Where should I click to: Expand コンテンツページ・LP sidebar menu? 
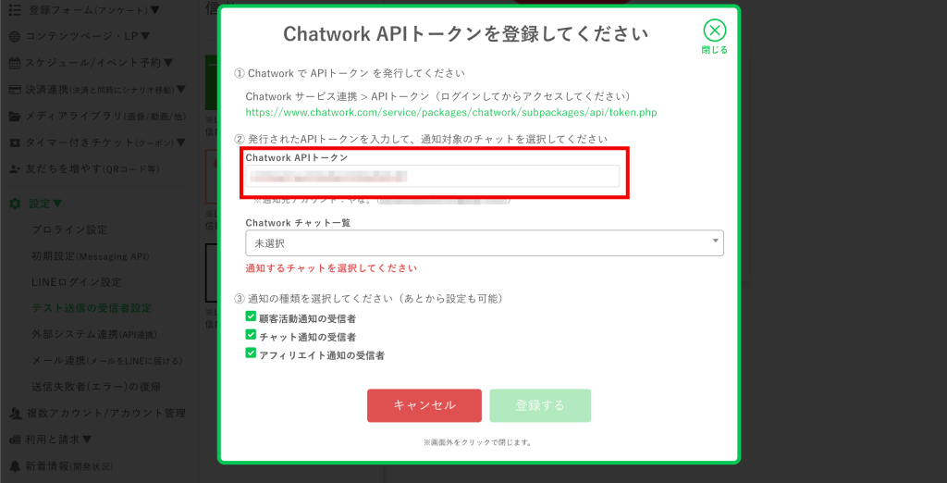pos(88,36)
